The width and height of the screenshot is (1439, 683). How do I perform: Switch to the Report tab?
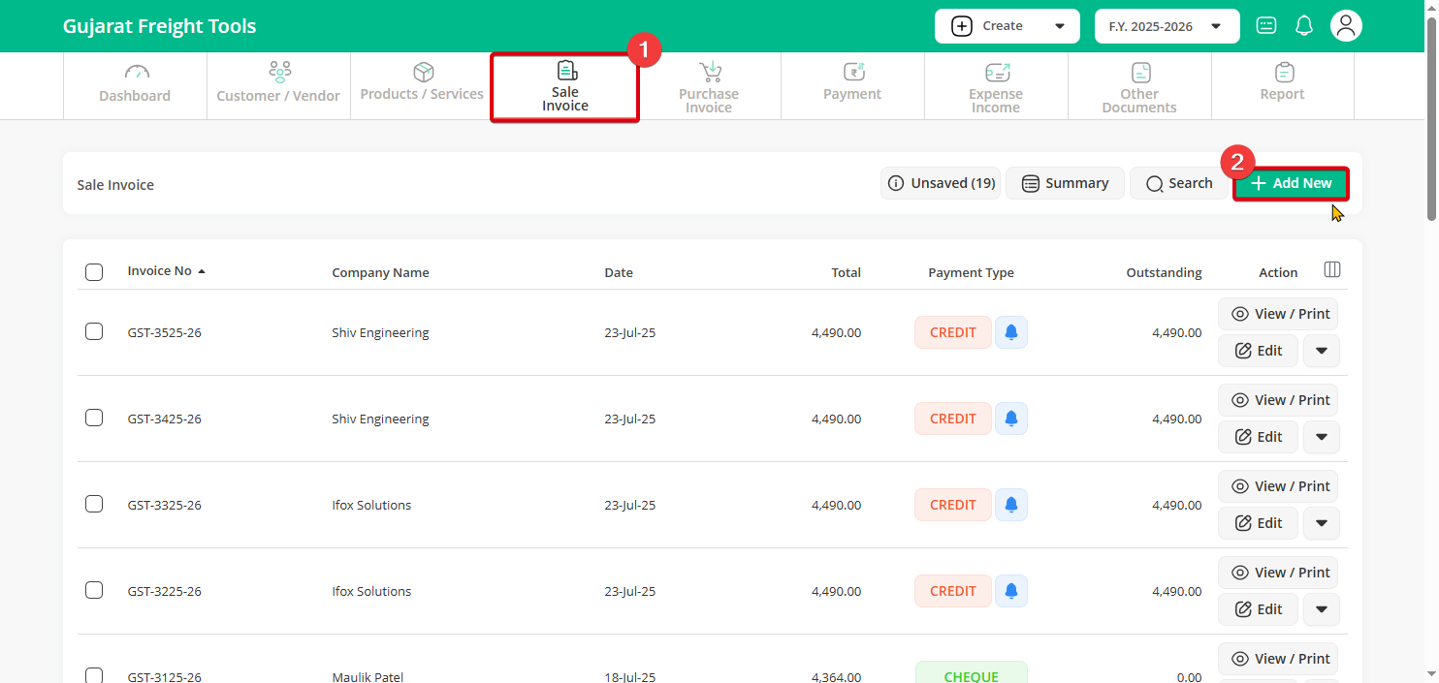(x=1283, y=85)
